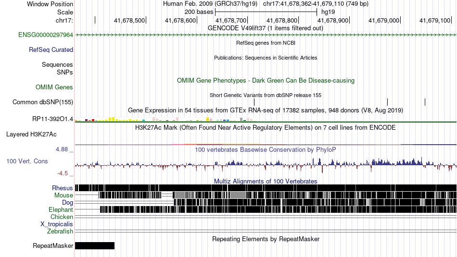Click the 41,678,500 ruler position

pyautogui.click(x=129, y=20)
